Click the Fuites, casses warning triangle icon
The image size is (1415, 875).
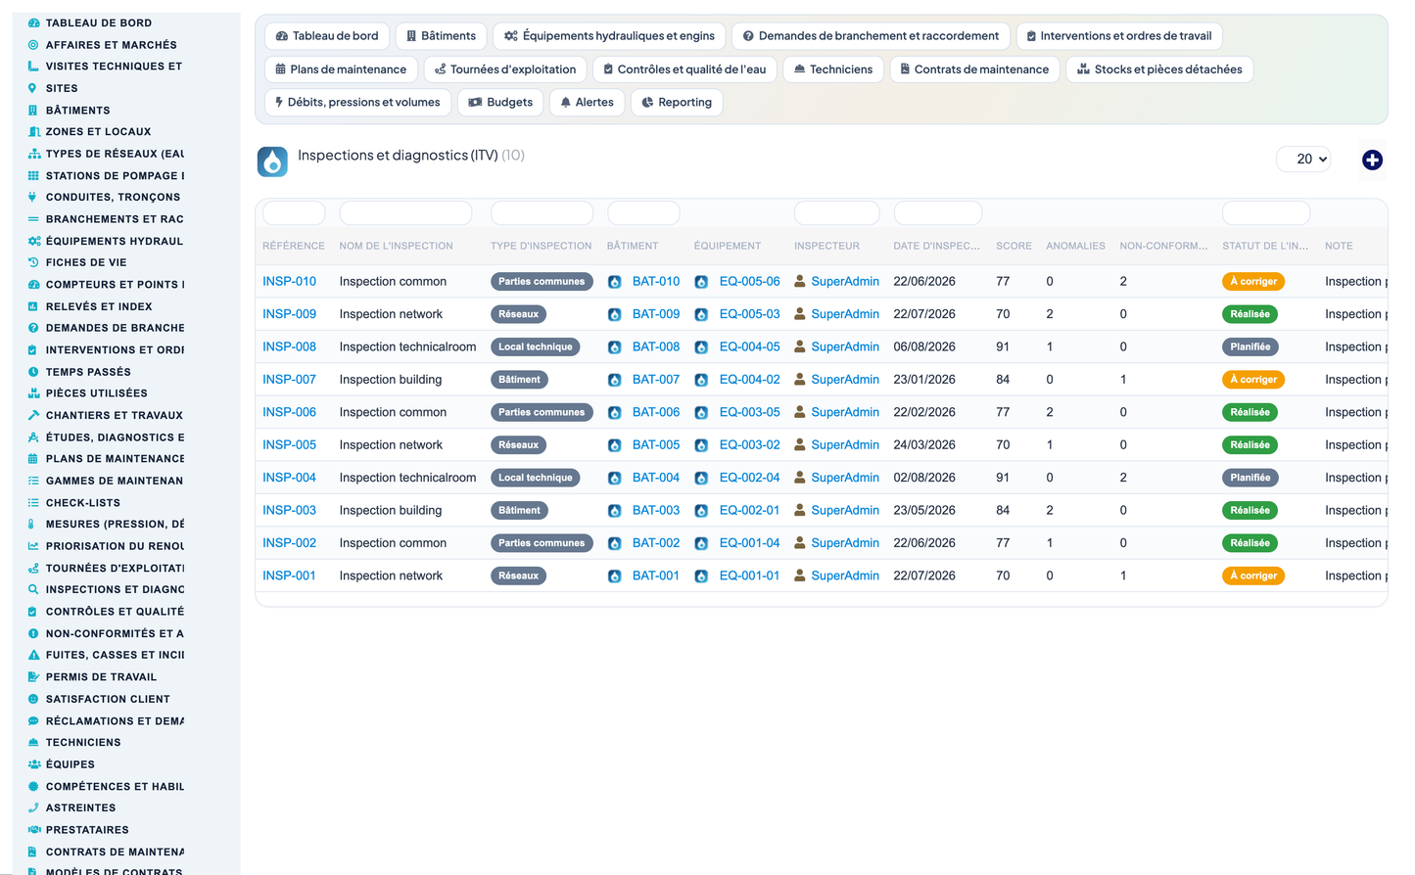(x=33, y=655)
